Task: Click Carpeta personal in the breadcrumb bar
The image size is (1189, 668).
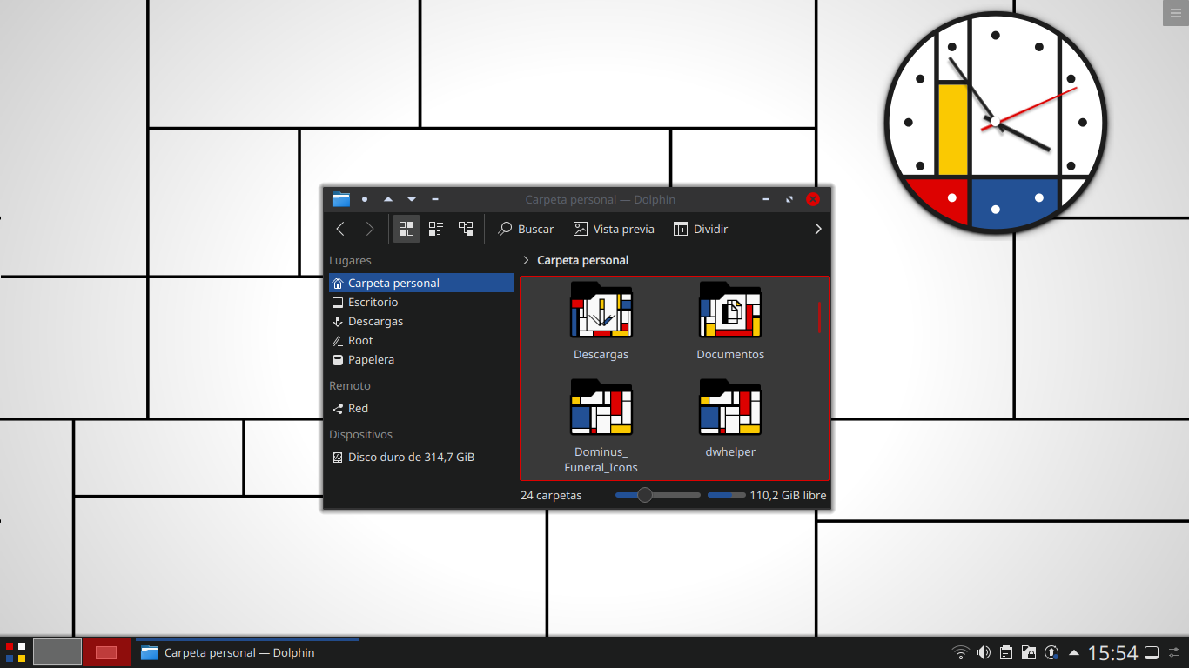Action: tap(582, 260)
